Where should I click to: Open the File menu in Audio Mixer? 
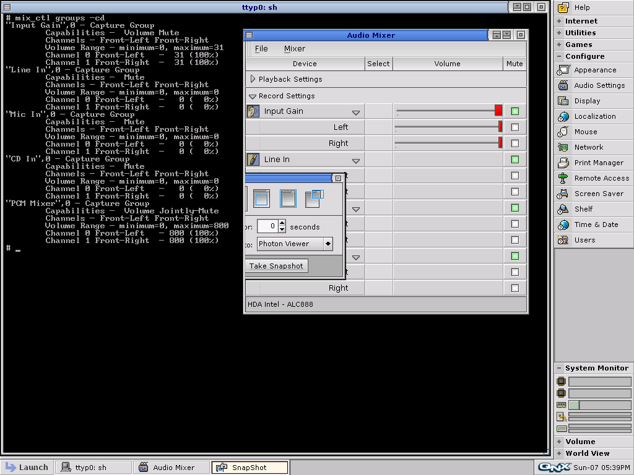[x=261, y=49]
